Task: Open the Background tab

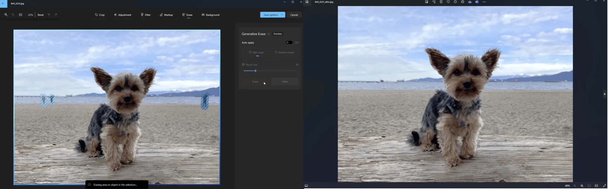Action: (x=210, y=15)
